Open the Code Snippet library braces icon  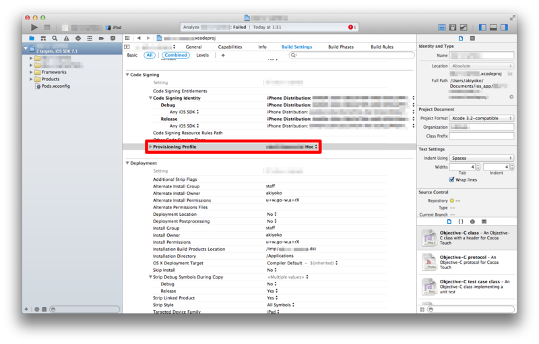(x=461, y=221)
